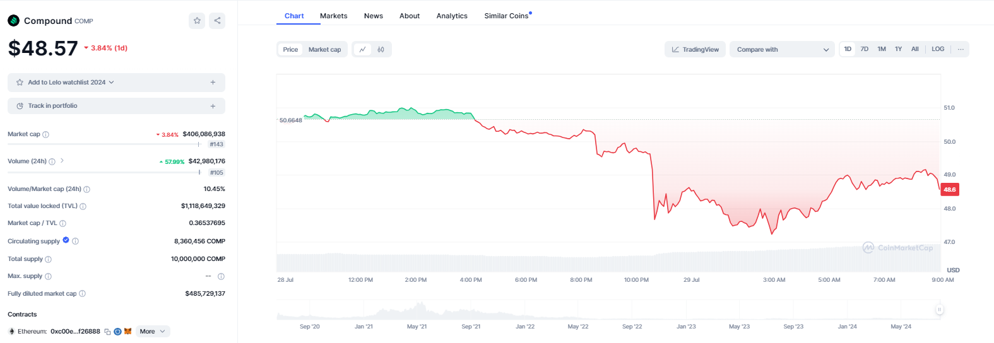Click Track in portfolio button

(x=116, y=106)
